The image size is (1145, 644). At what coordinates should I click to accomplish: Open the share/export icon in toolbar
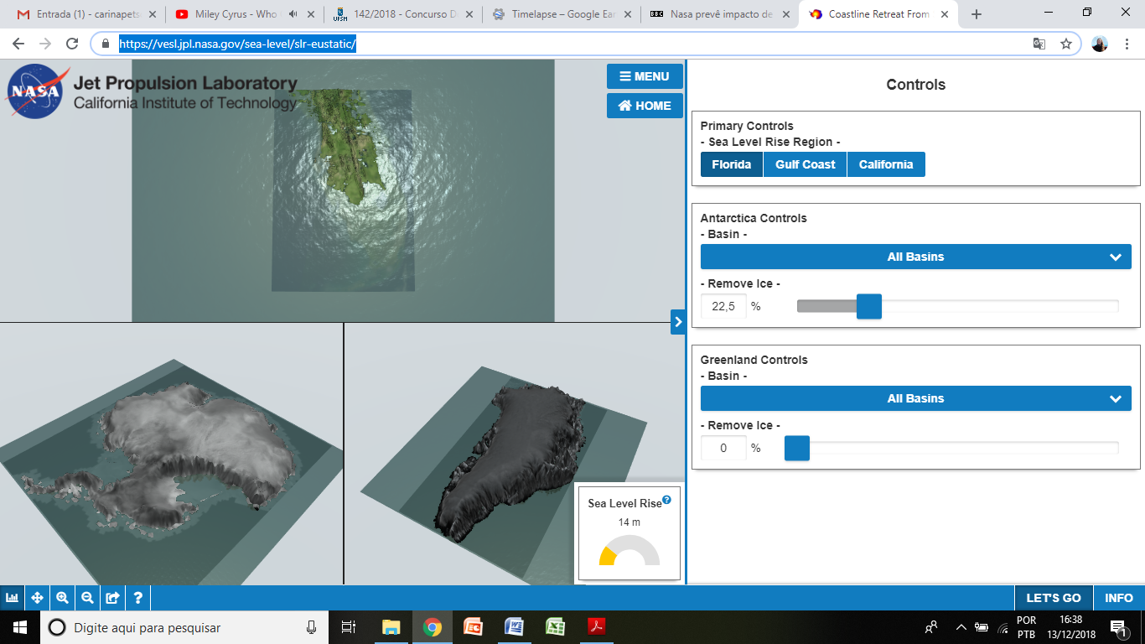coord(112,598)
